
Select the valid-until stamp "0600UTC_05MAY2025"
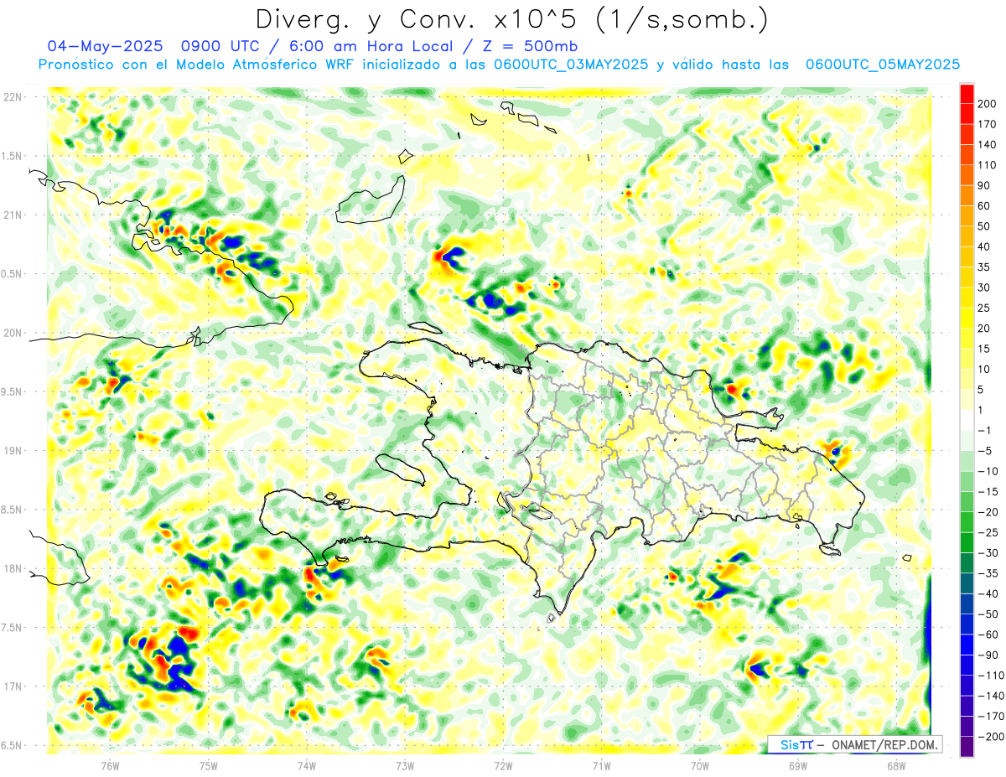[882, 65]
